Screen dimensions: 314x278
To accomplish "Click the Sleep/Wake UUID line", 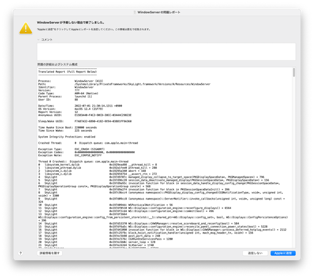I will click(x=85, y=121).
